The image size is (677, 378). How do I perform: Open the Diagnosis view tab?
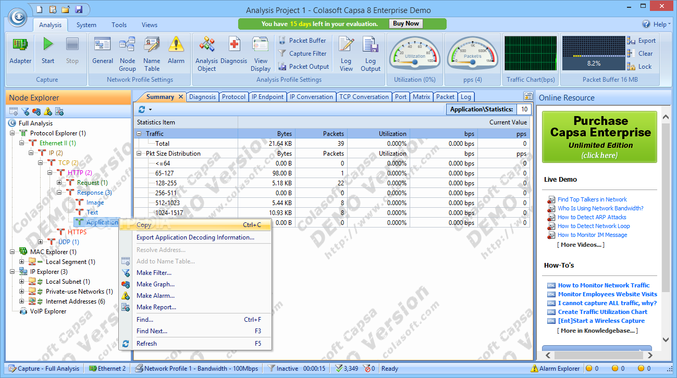click(202, 97)
